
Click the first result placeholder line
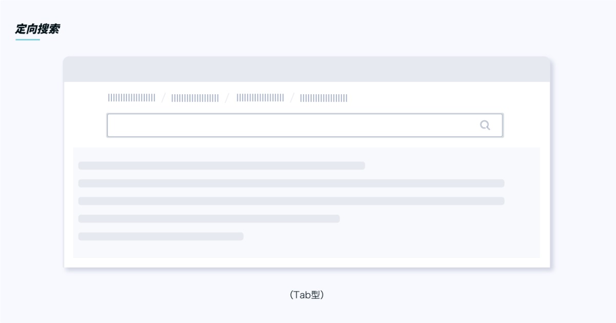tap(221, 166)
